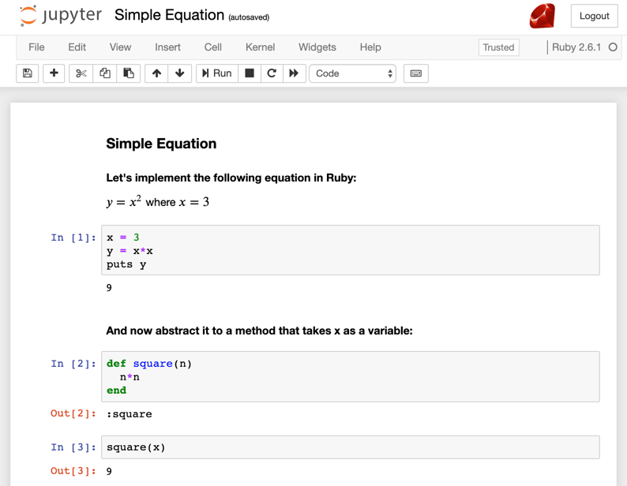Open the Insert menu
Image resolution: width=627 pixels, height=486 pixels.
pyautogui.click(x=167, y=47)
